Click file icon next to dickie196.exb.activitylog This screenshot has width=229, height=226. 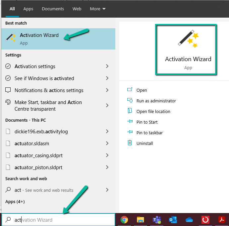[x=8, y=131]
